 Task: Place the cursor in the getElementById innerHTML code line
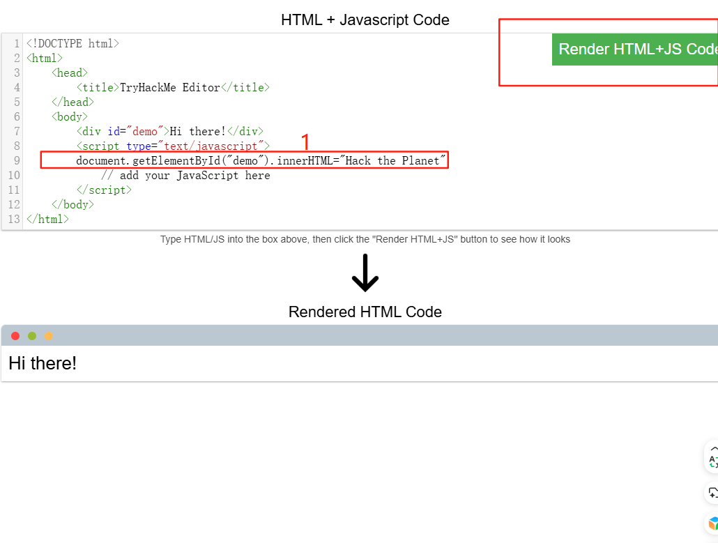[261, 161]
